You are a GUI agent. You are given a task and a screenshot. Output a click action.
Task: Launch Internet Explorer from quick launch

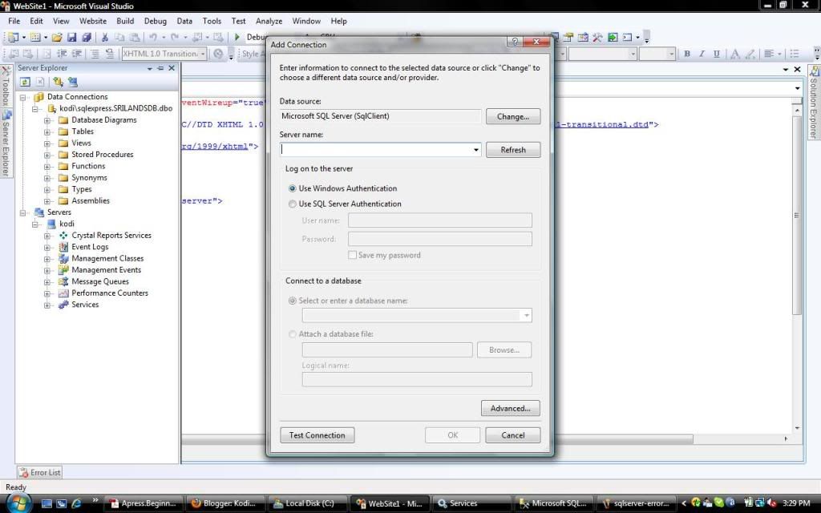pos(76,503)
